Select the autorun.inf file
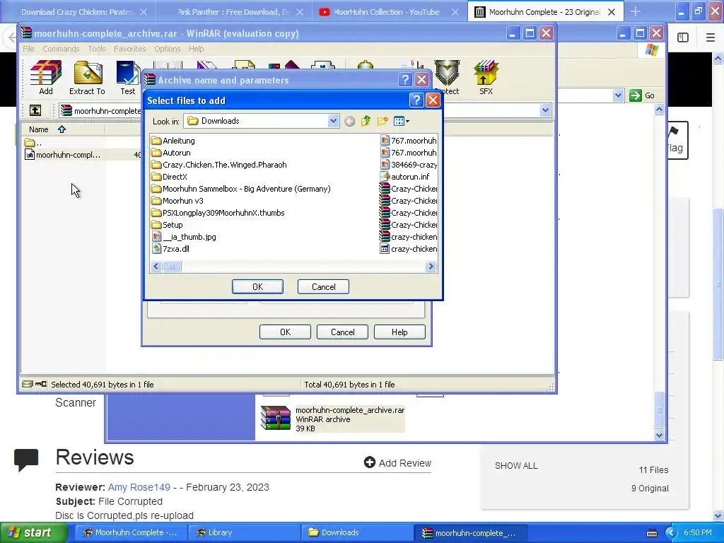The height and width of the screenshot is (543, 724). pos(405,177)
